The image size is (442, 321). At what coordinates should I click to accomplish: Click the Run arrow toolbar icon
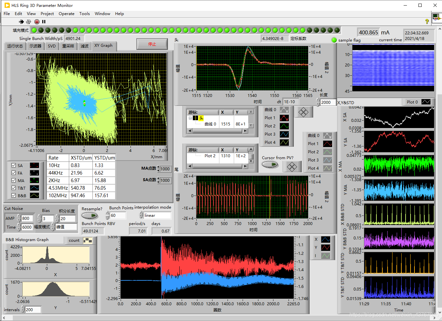(21, 22)
